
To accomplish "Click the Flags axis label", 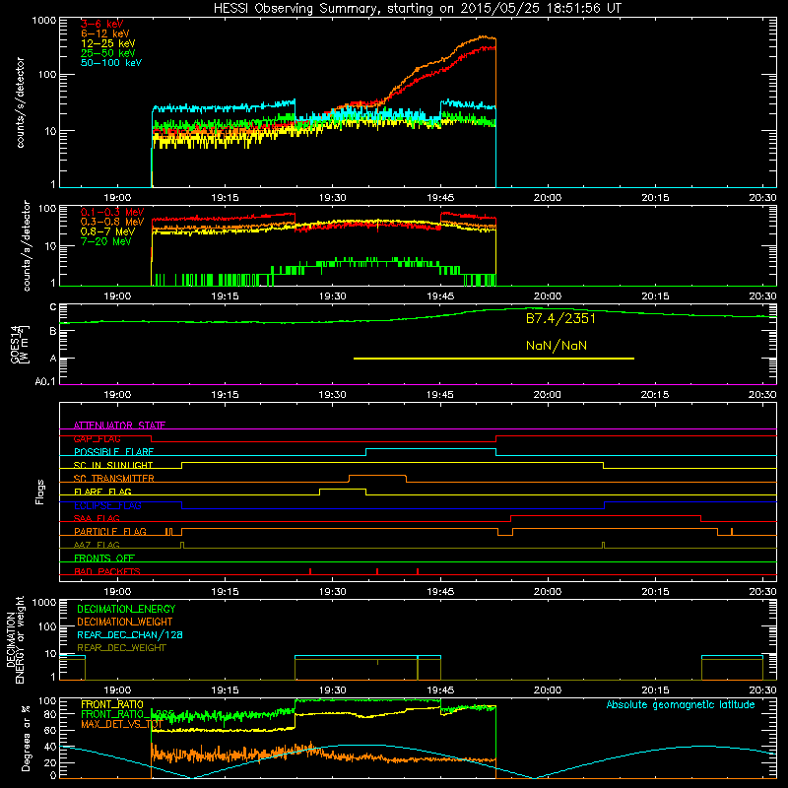I will click(40, 492).
